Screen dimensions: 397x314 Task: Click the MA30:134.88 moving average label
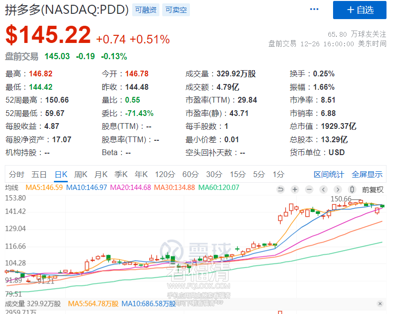175,188
